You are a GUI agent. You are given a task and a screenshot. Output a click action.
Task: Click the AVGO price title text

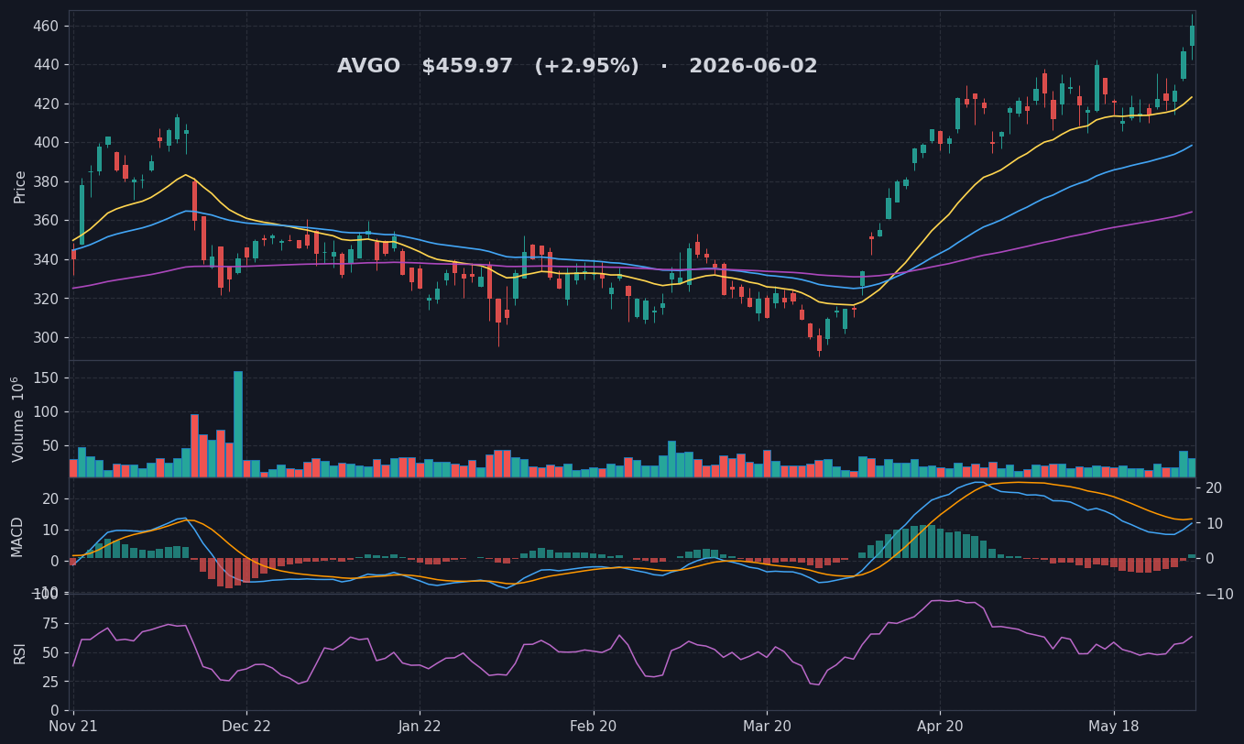pyautogui.click(x=577, y=67)
